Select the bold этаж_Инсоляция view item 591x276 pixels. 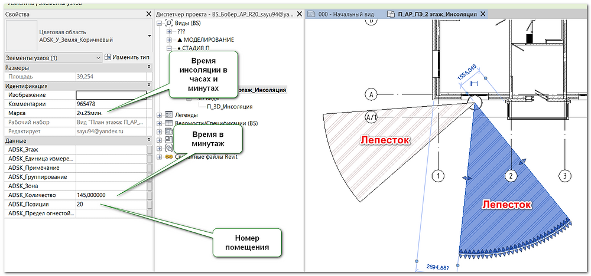pyautogui.click(x=262, y=90)
